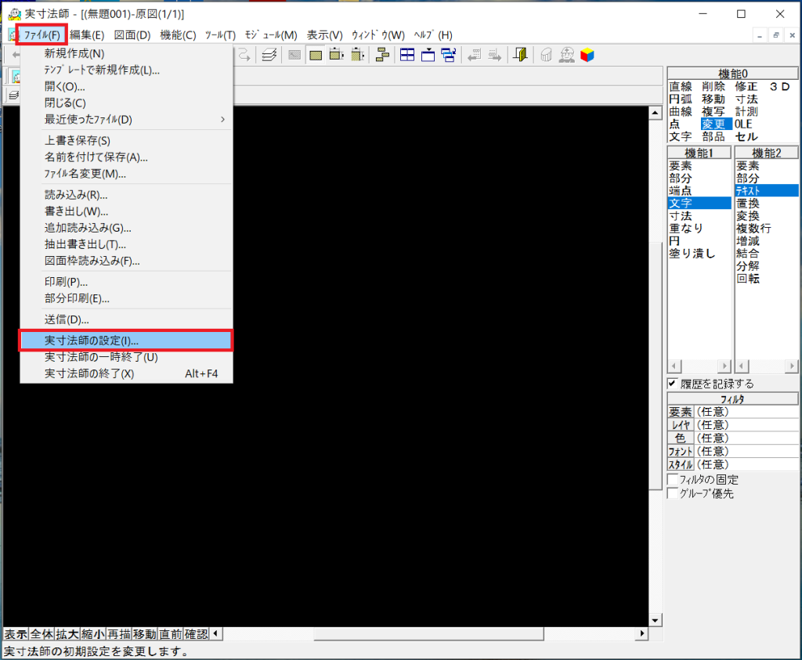This screenshot has height=660, width=802.
Task: Click the worker with helmet icon
Action: coord(567,55)
